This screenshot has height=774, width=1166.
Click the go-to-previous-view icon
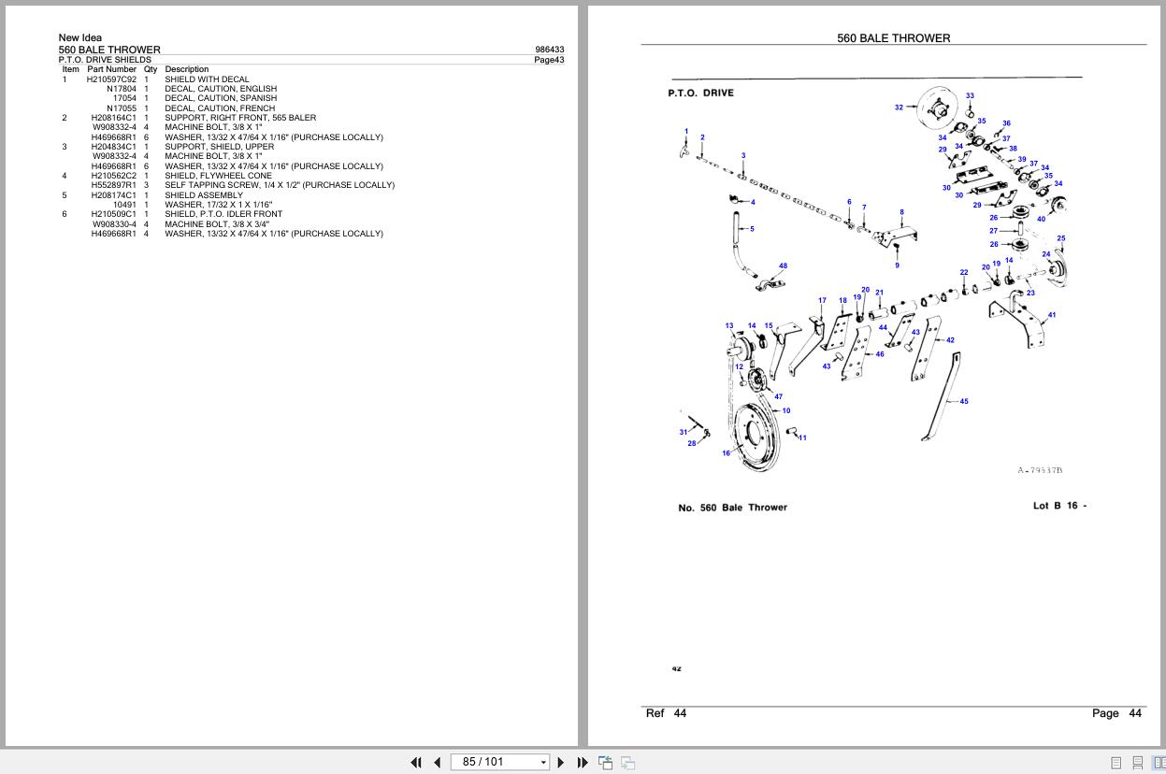pyautogui.click(x=605, y=762)
